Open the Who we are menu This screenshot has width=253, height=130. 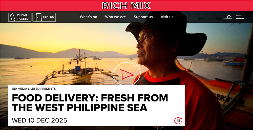(x=115, y=17)
